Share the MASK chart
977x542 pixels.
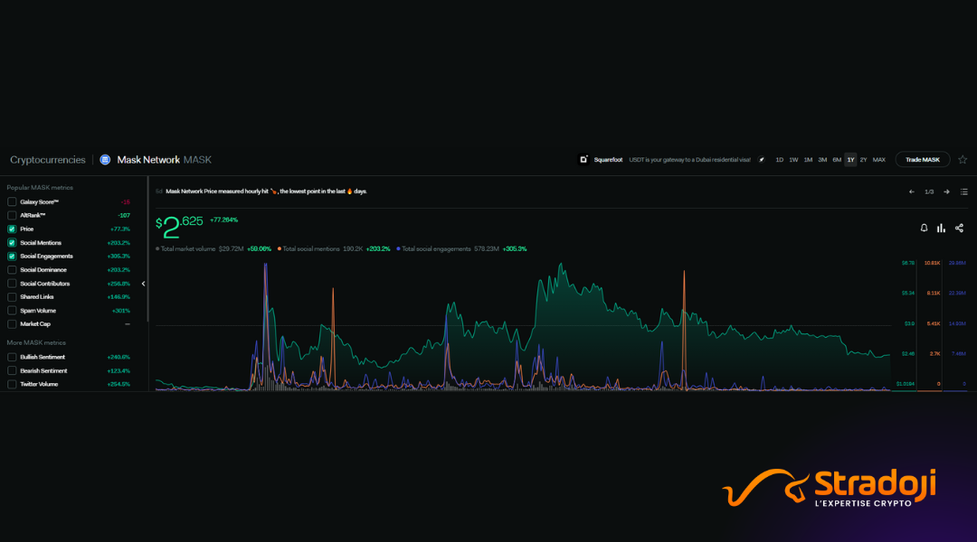click(x=960, y=229)
